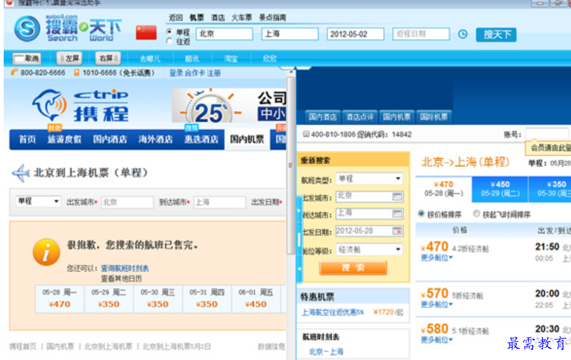The width and height of the screenshot is (571, 360).
Task: Select 05-29 周二 ¥350 calendar cell
Action: [x=109, y=299]
